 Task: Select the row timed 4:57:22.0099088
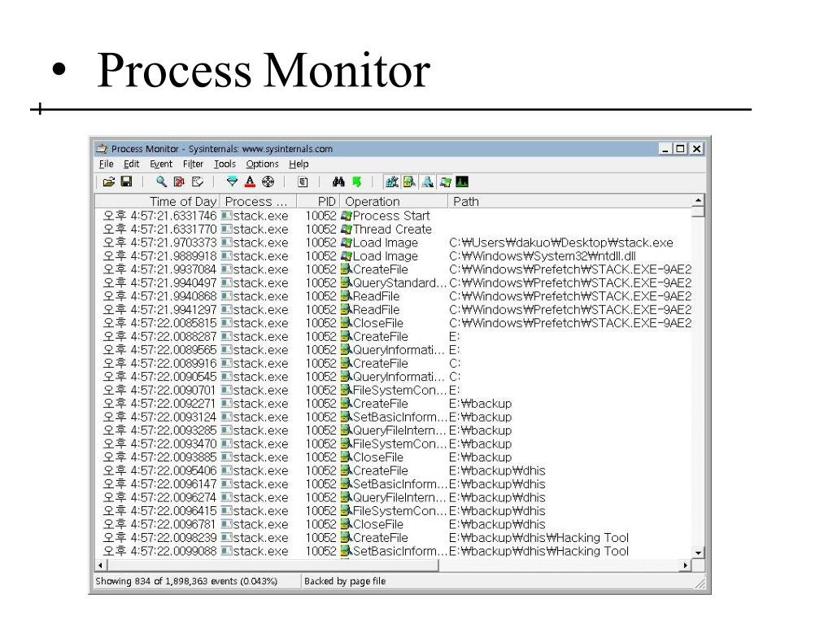[x=393, y=551]
